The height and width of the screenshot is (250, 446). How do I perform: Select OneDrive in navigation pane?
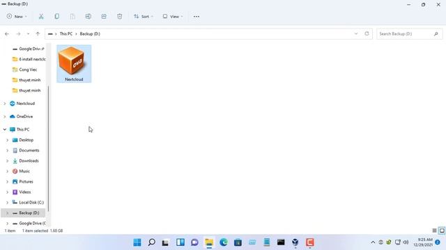[x=22, y=117]
